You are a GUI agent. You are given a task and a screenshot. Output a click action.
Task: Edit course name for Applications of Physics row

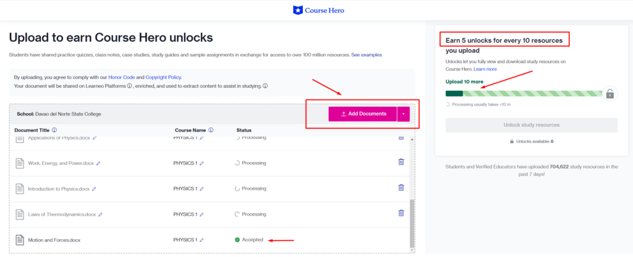202,138
